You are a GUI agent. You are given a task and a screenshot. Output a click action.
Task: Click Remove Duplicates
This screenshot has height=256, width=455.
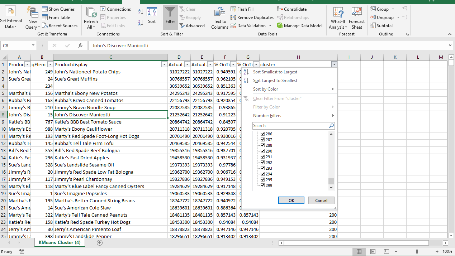coord(252,17)
